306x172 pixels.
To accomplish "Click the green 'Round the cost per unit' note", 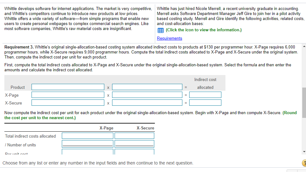I will 151,115.
